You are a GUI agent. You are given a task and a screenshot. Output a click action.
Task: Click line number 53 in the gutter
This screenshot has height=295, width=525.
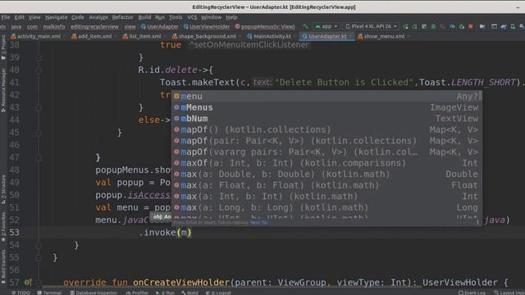14,233
